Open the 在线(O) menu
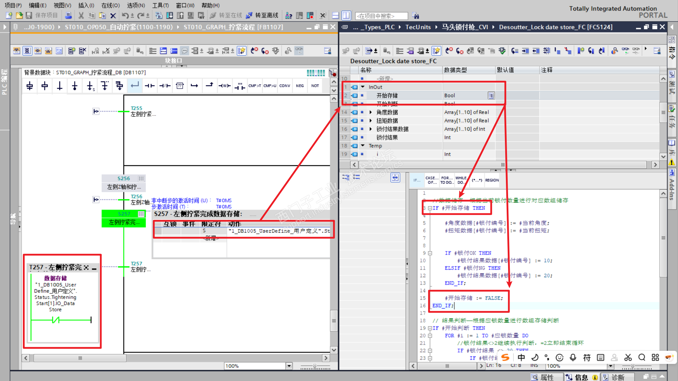Image resolution: width=678 pixels, height=381 pixels. (110, 5)
